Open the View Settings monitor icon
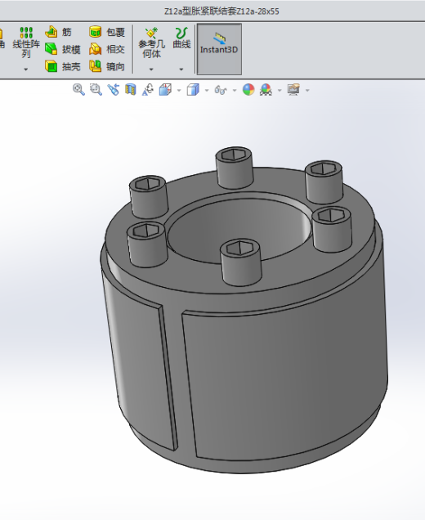Screen dimensions: 425x520 click(x=293, y=90)
